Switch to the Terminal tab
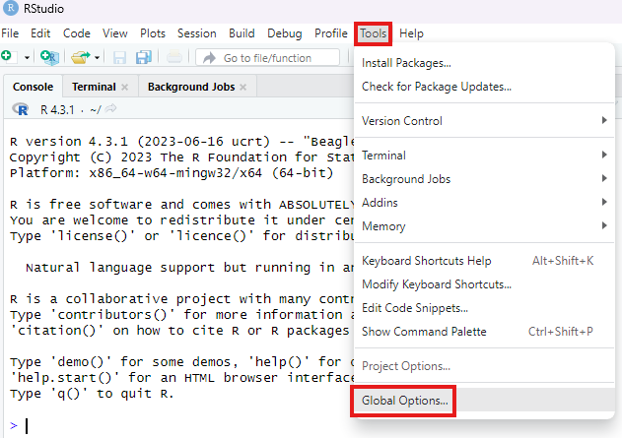622x438 pixels. pos(94,87)
